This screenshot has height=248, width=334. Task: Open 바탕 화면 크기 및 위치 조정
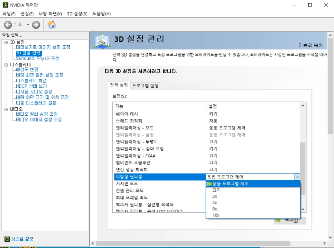42,97
